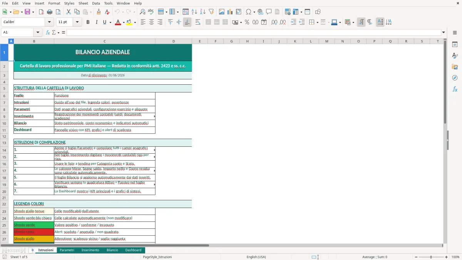Toggle Align Right
Screen dimensions: 462x260
[x=160, y=22]
